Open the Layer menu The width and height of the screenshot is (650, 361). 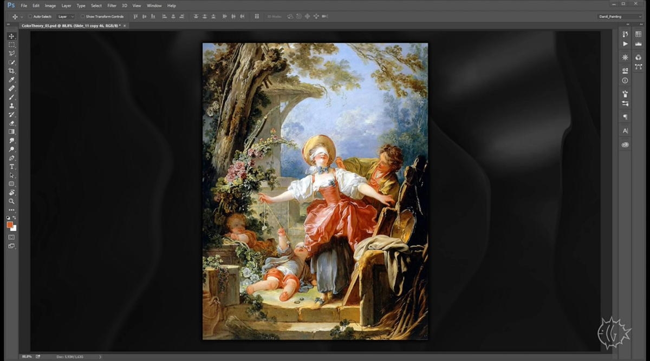[x=66, y=5]
